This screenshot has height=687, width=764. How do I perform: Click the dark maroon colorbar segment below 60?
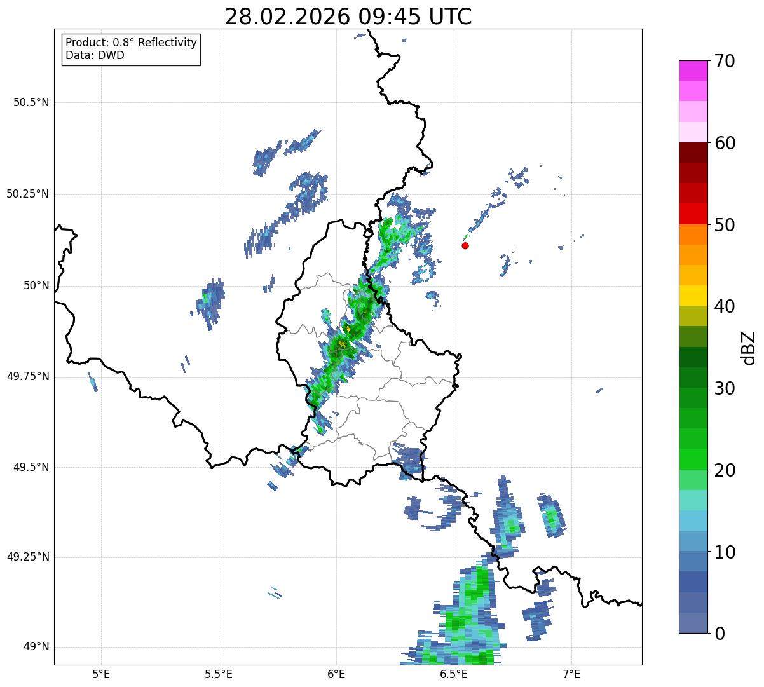coord(693,153)
